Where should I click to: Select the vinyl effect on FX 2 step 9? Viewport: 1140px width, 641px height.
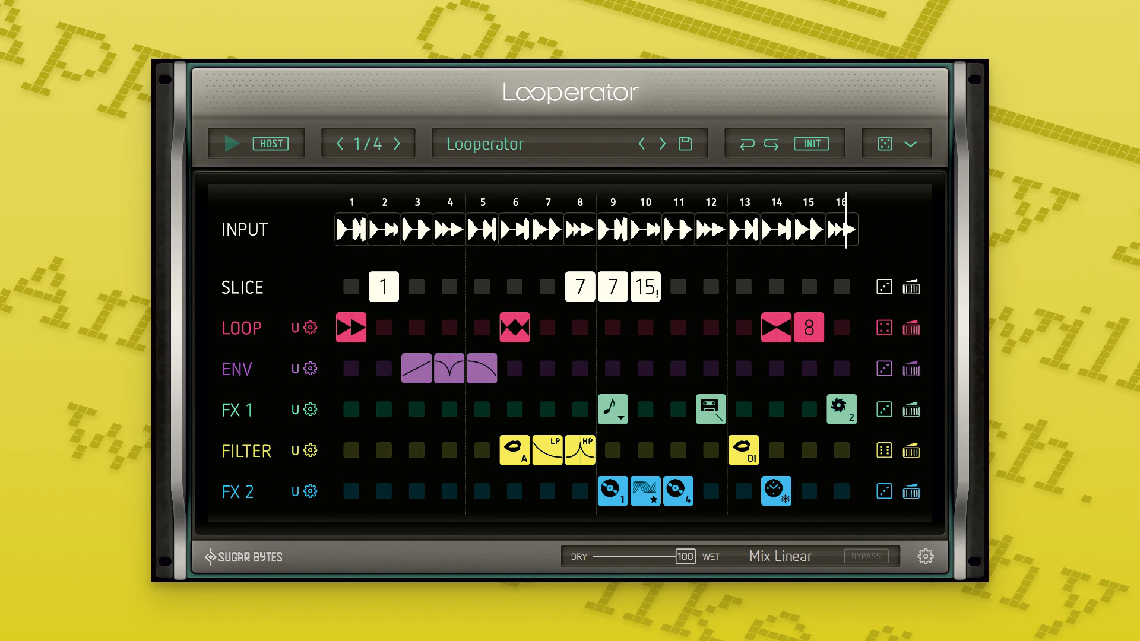click(613, 491)
